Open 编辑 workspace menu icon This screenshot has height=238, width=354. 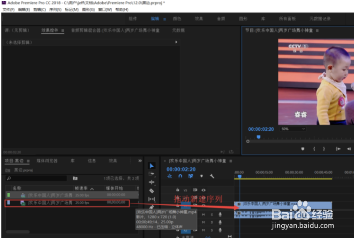coord(164,19)
